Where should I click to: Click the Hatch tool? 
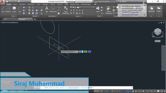[24, 13]
